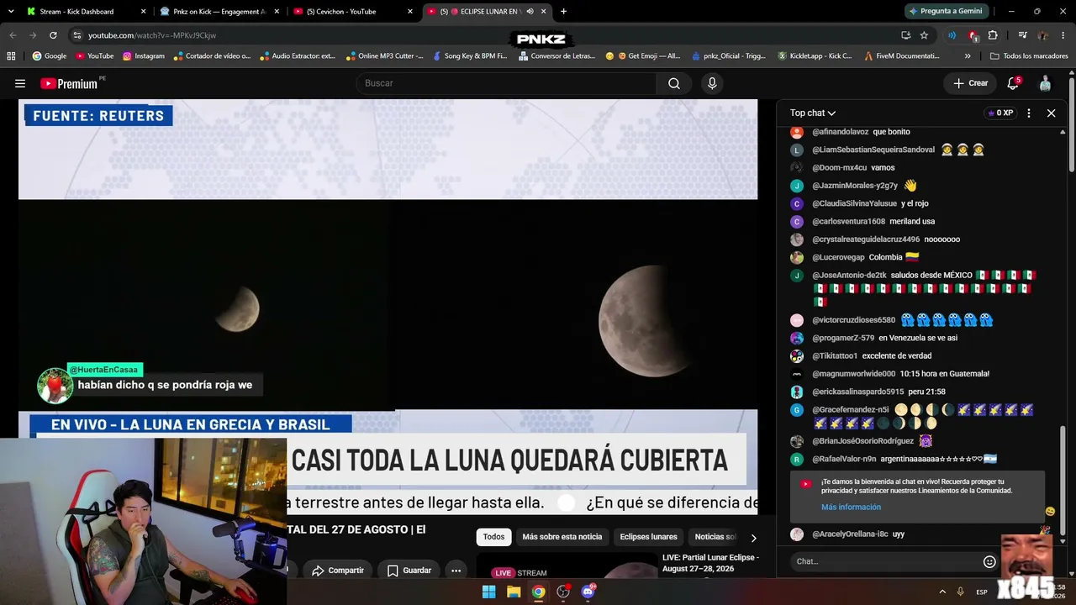
Task: Open the Audio Extractor bookmark
Action: click(x=298, y=56)
